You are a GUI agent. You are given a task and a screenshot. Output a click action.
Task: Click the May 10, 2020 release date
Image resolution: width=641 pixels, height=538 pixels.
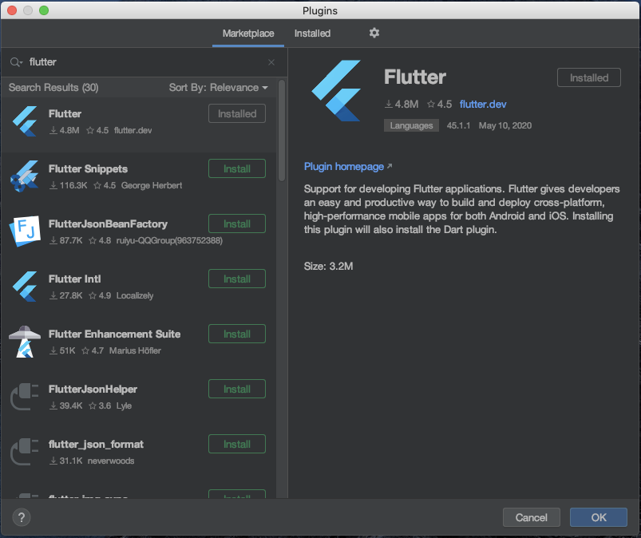(505, 125)
